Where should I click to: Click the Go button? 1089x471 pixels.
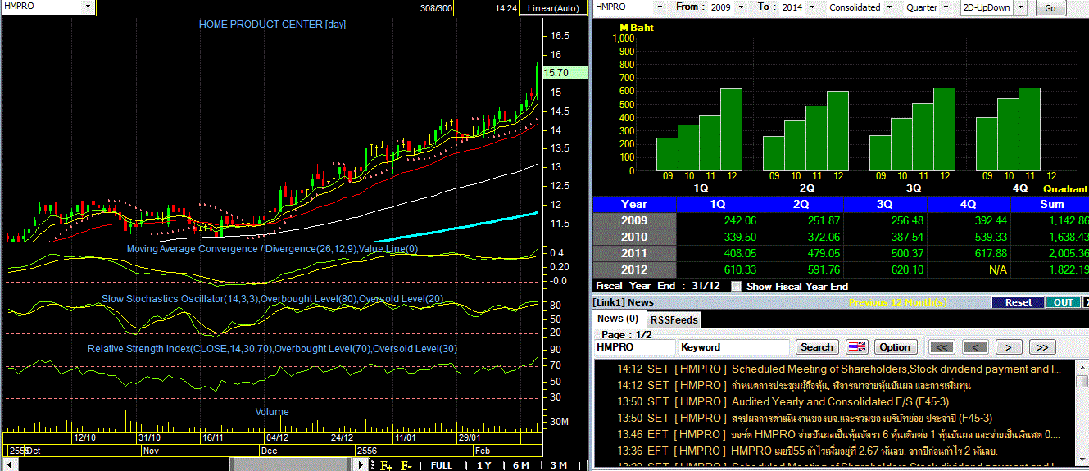click(x=1050, y=7)
